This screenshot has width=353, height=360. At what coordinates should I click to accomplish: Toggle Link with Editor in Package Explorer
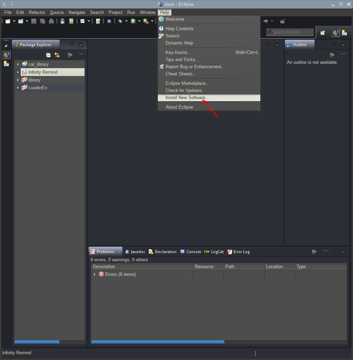pyautogui.click(x=57, y=55)
